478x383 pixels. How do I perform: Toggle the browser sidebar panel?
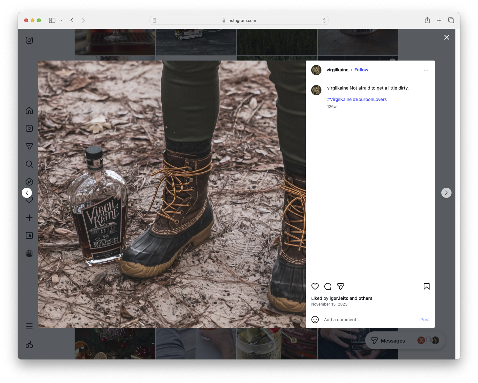click(x=52, y=20)
